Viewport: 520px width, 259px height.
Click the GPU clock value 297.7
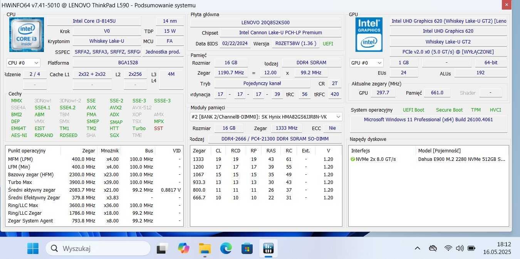tap(382, 93)
